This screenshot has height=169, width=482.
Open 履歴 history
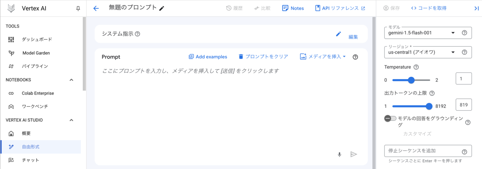coord(234,8)
